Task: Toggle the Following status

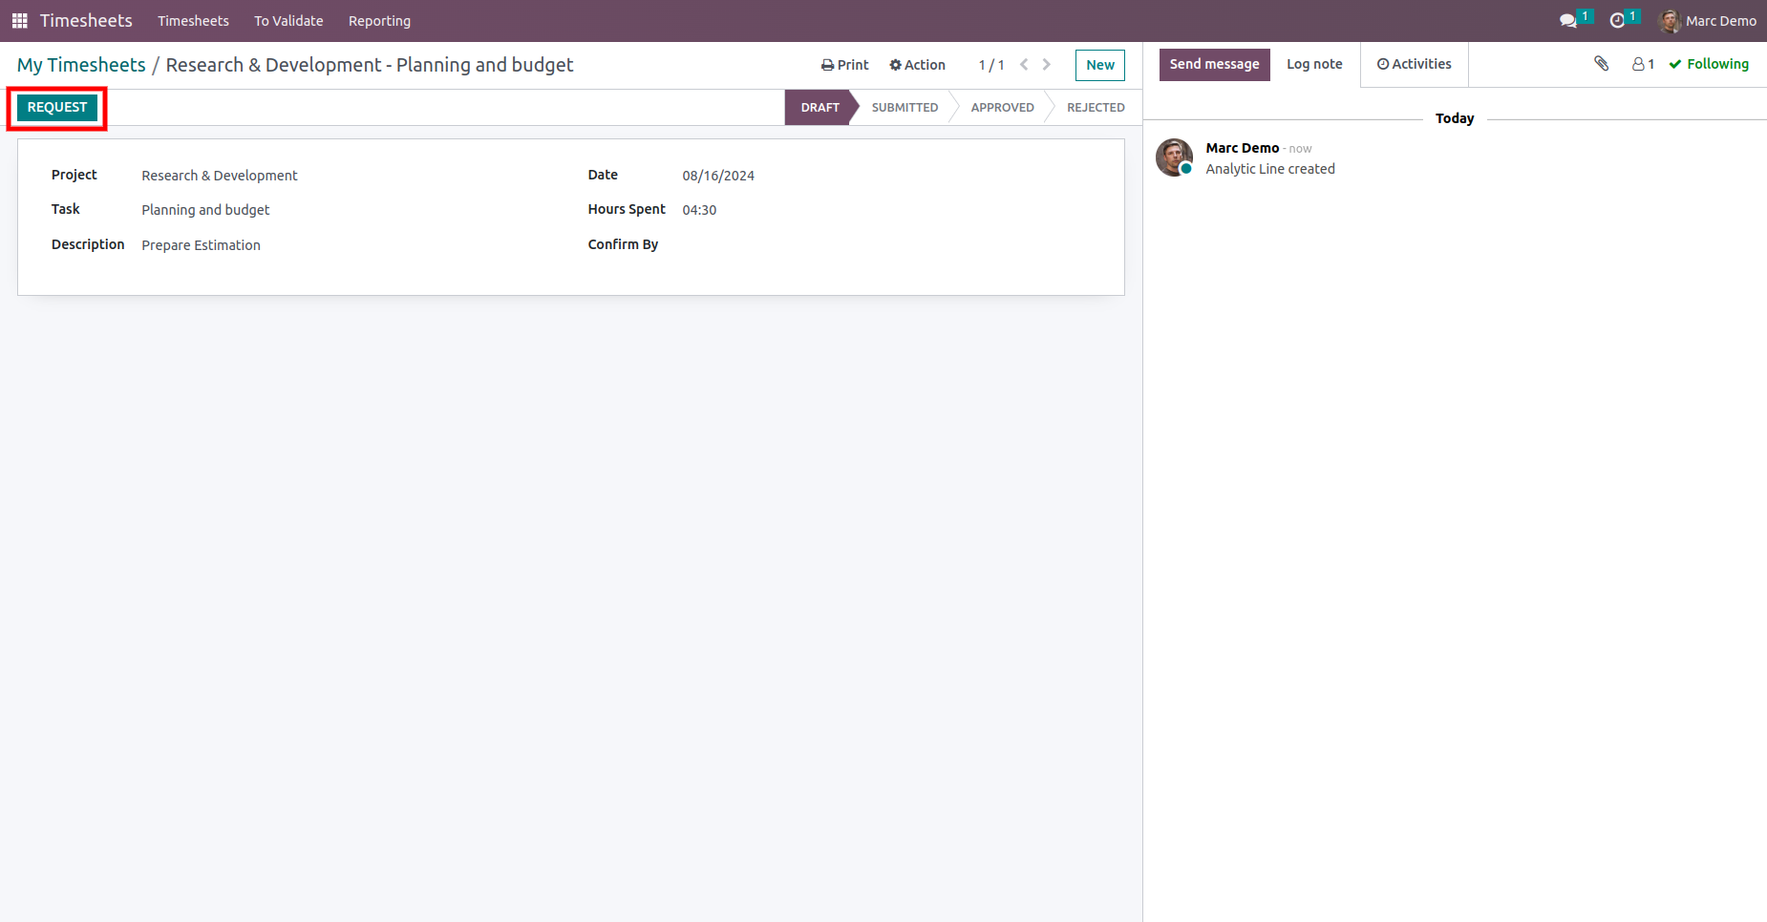Action: click(x=1709, y=64)
